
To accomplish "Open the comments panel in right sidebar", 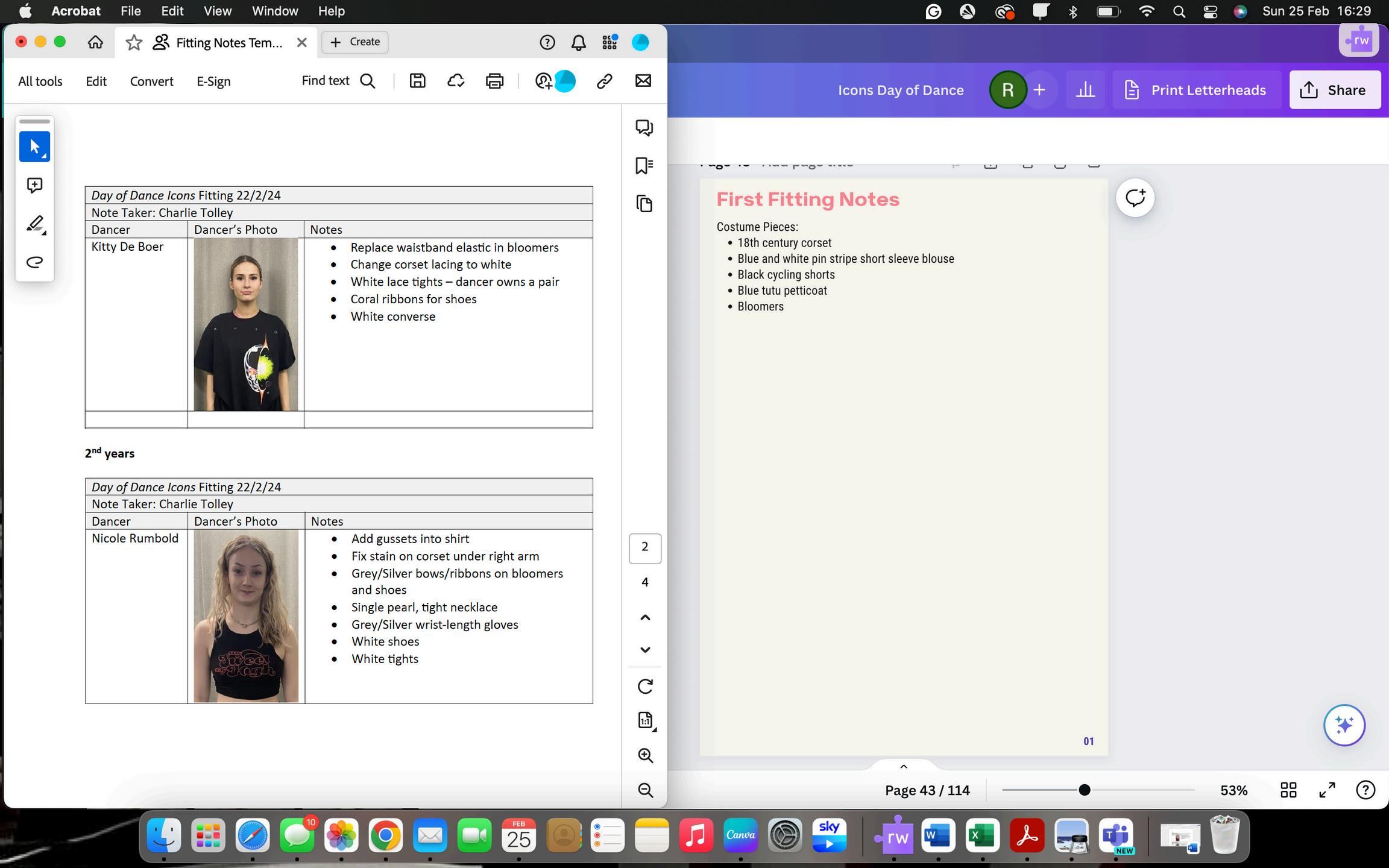I will coord(644,127).
